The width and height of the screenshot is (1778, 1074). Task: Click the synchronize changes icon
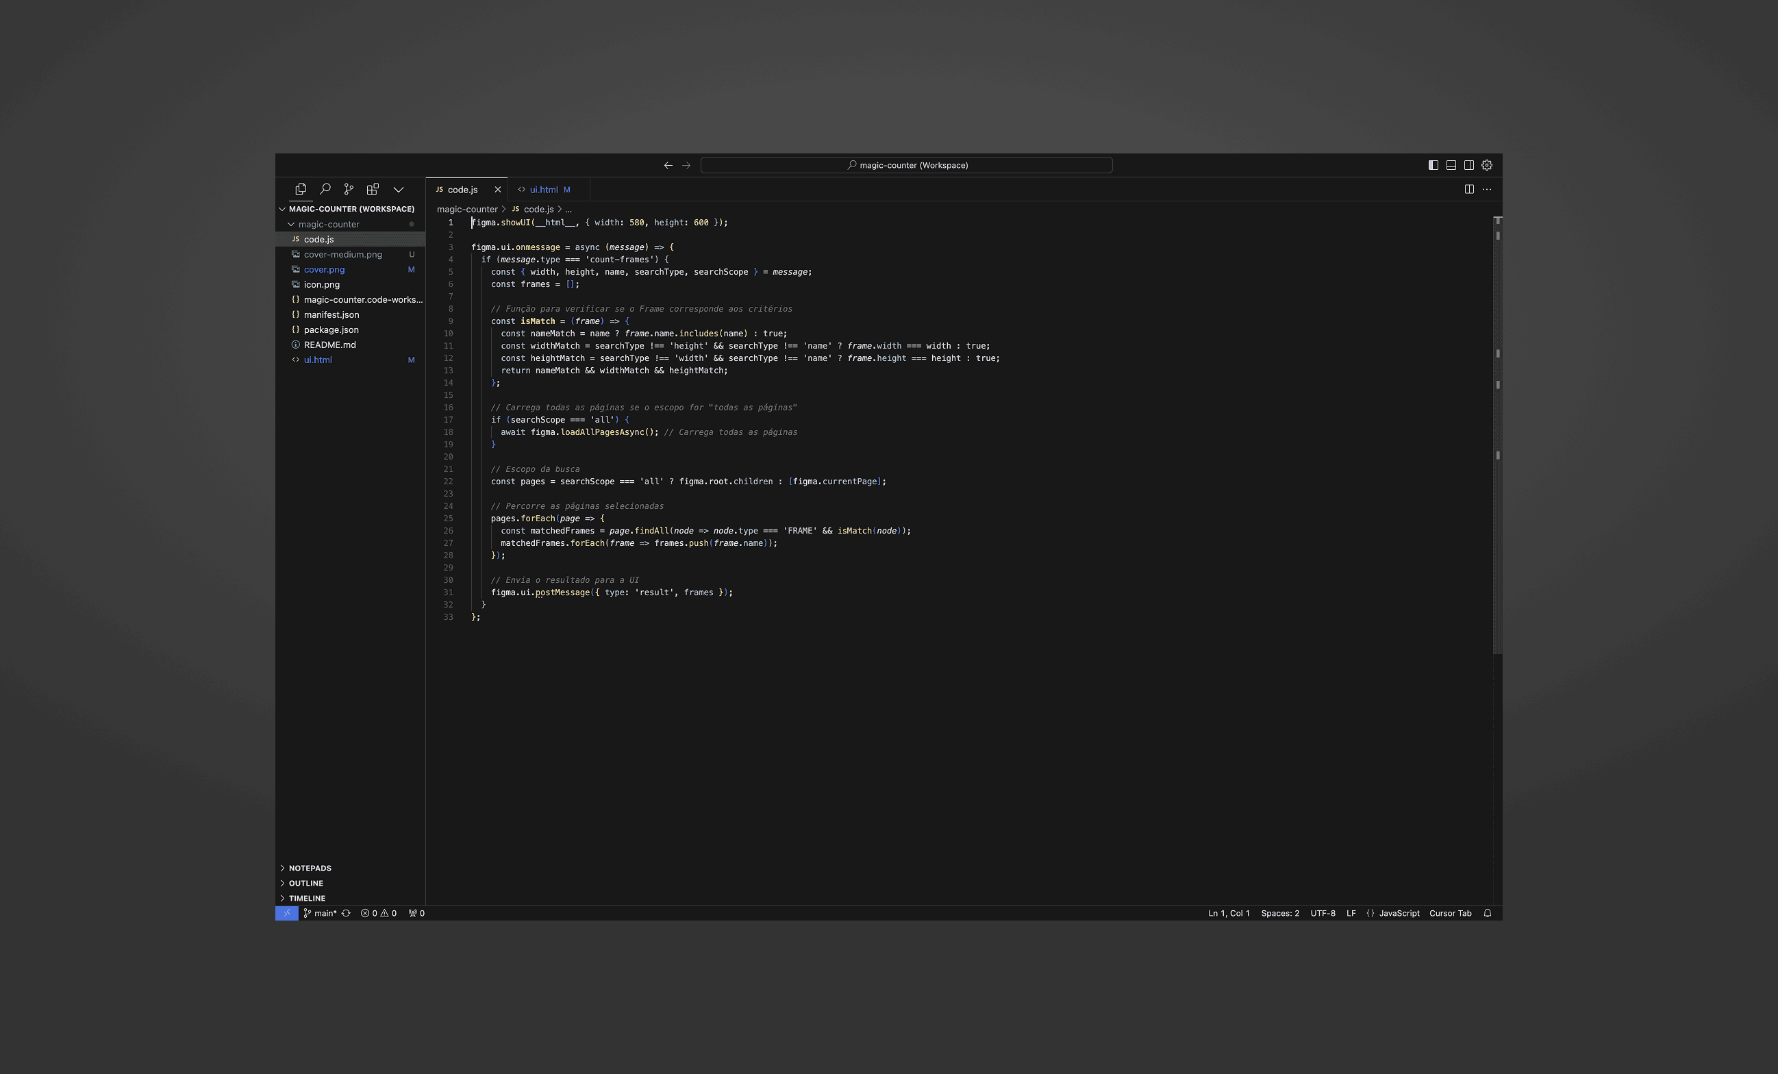347,913
